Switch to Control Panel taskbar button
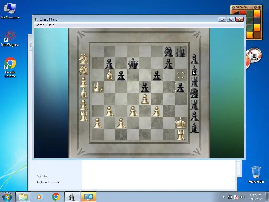269x202 pixels. [x=89, y=197]
